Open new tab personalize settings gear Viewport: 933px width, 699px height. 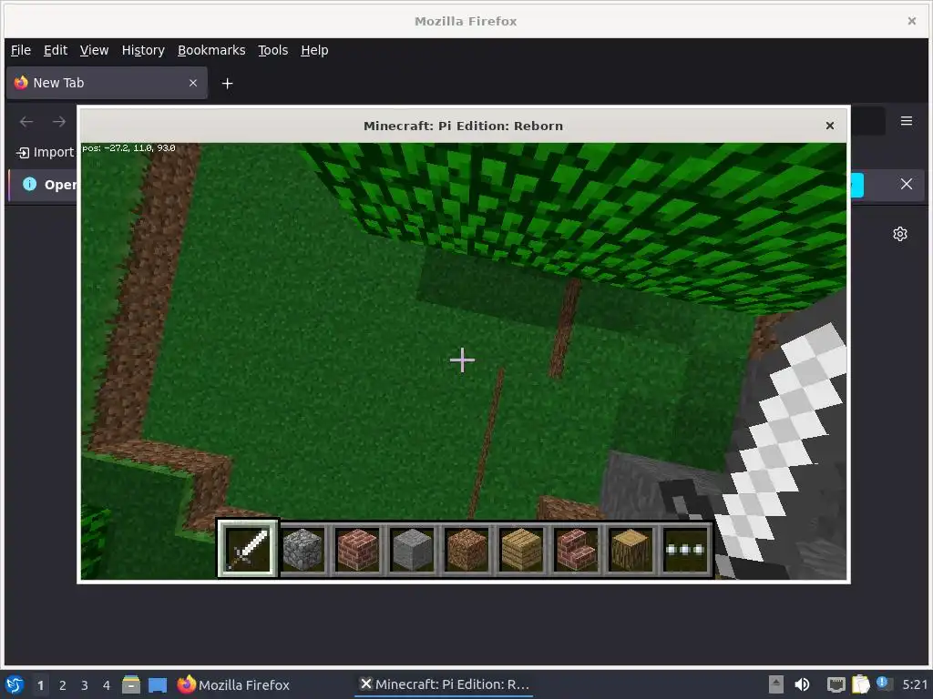tap(899, 234)
